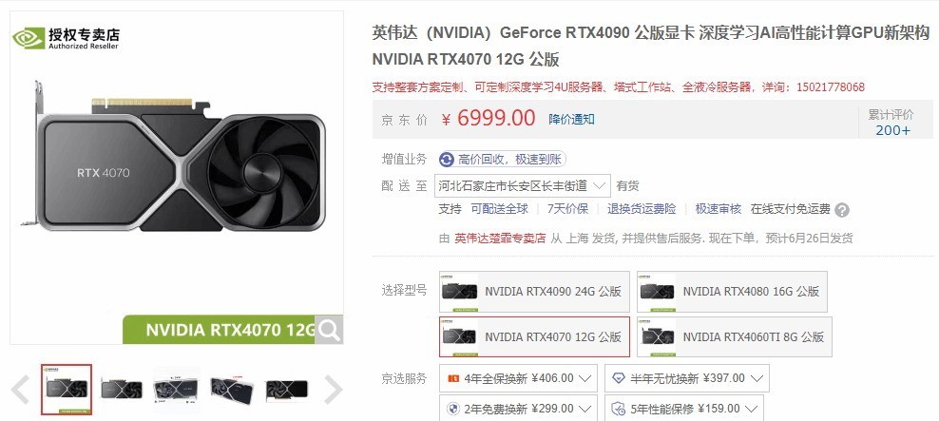Select the fourth angled card thumbnail
Screen dimensions: 939x421
click(231, 390)
